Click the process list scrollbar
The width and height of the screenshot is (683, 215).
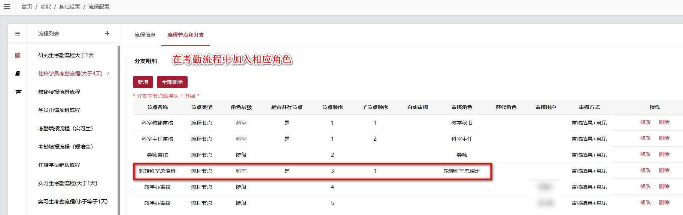(x=119, y=130)
